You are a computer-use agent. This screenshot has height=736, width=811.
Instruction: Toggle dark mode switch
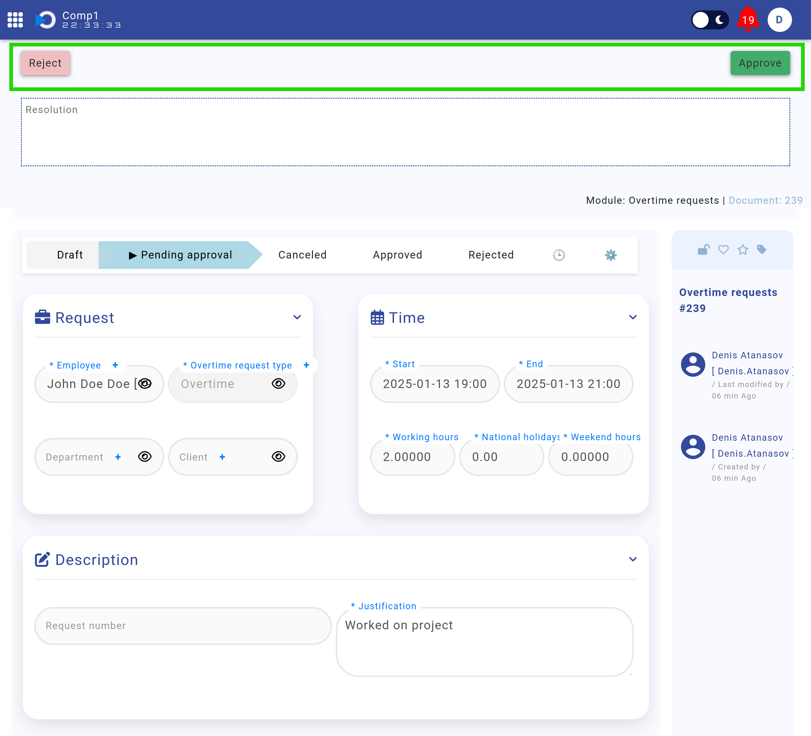pyautogui.click(x=710, y=20)
